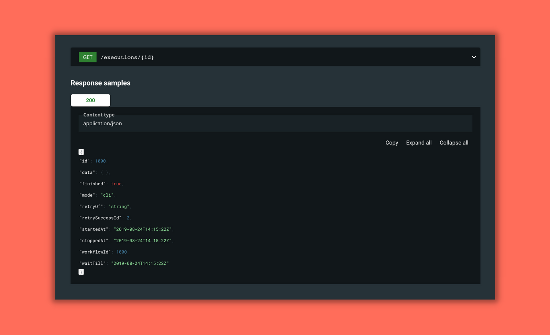Select the id field value 1000
550x335 pixels.
100,161
